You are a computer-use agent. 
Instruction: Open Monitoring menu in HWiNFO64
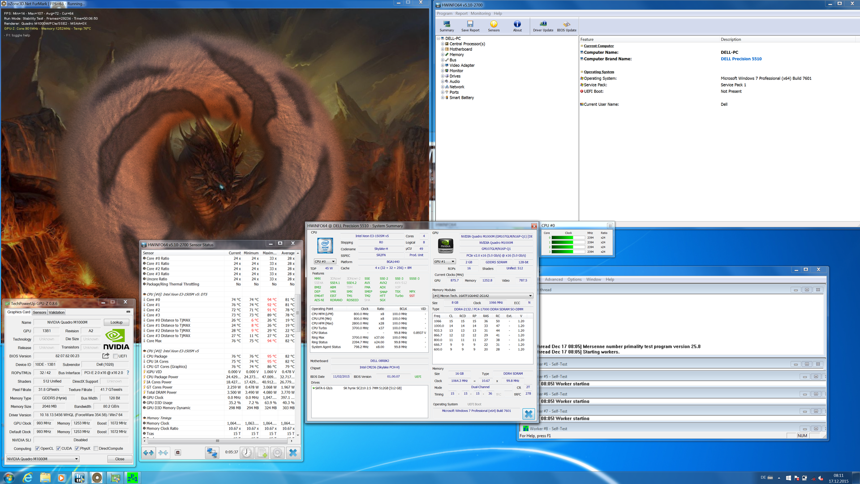point(480,13)
